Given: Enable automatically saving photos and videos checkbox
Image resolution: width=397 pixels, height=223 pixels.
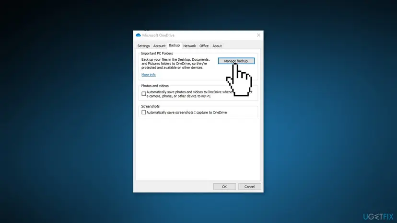Looking at the screenshot, I should click(143, 94).
